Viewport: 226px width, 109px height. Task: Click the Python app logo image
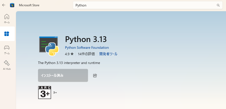coord(49,46)
